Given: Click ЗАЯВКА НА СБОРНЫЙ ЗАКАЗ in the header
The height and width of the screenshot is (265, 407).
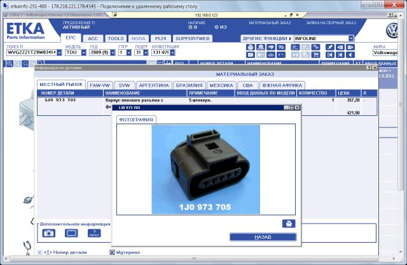Looking at the screenshot, I should coord(331,23).
